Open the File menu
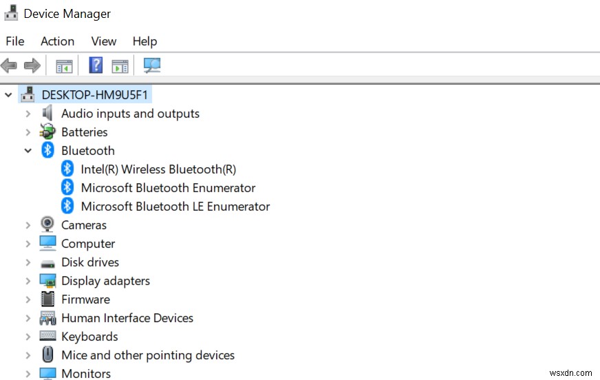This screenshot has height=380, width=600. tap(14, 41)
